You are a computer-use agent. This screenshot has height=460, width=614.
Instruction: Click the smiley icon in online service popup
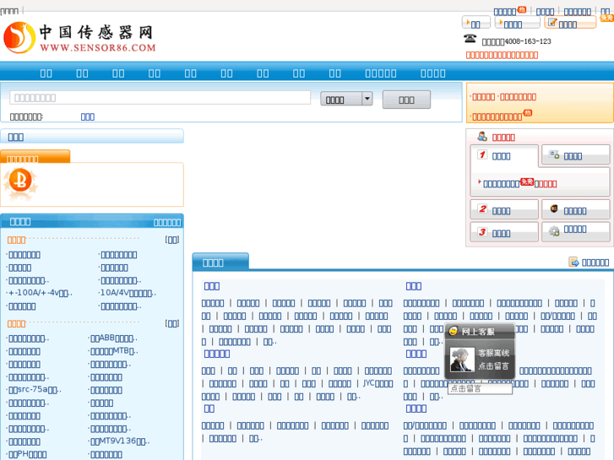coord(453,332)
